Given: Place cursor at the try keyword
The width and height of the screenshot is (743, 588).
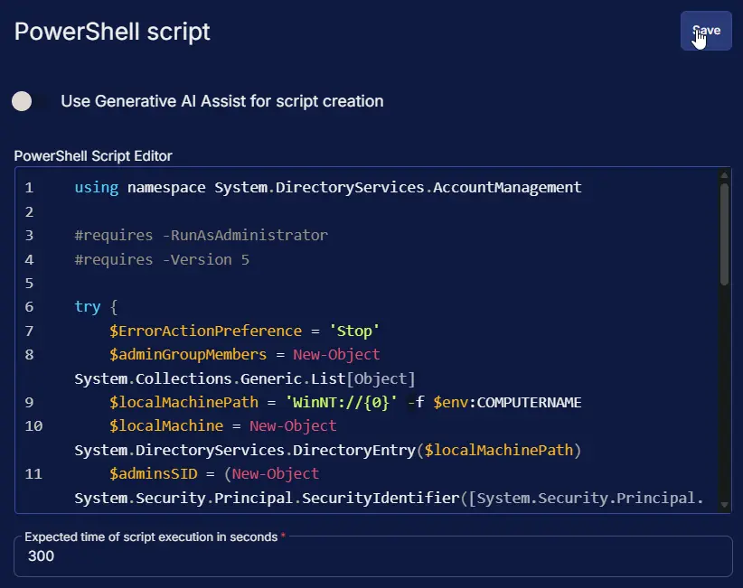Looking at the screenshot, I should [x=87, y=307].
